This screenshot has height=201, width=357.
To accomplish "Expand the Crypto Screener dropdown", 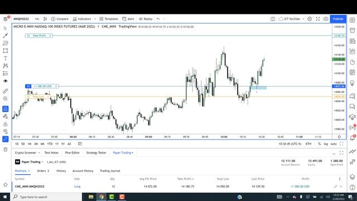I will click(x=39, y=152).
